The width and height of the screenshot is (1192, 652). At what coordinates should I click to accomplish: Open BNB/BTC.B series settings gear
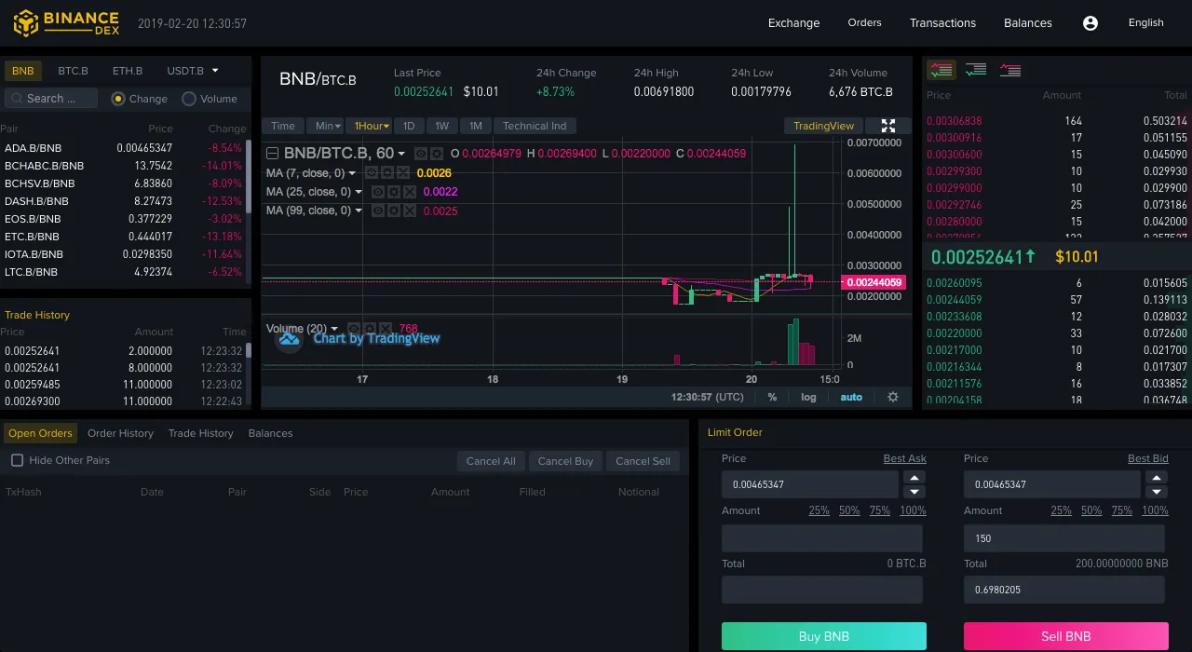436,154
